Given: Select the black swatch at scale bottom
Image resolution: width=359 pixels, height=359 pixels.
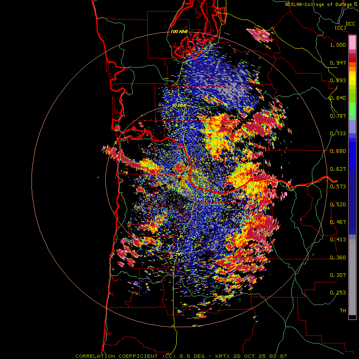Looking at the screenshot, I should [x=352, y=317].
